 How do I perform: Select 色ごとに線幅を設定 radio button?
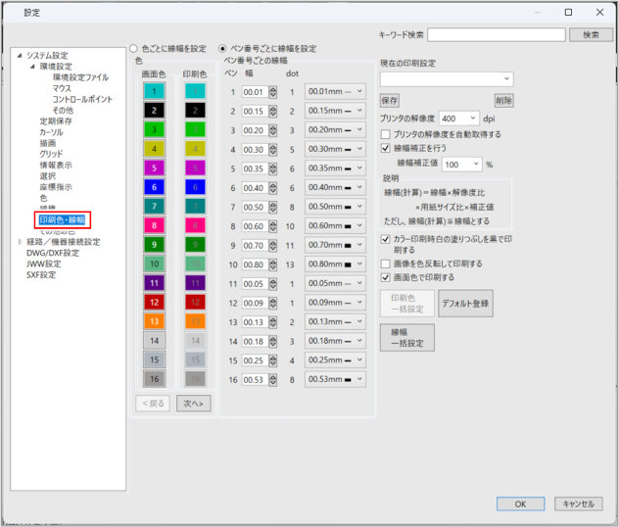tap(134, 48)
